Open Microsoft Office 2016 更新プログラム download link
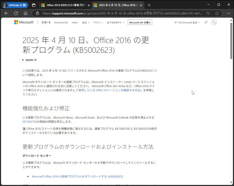Screen dimensions: 234x186 [78, 176]
